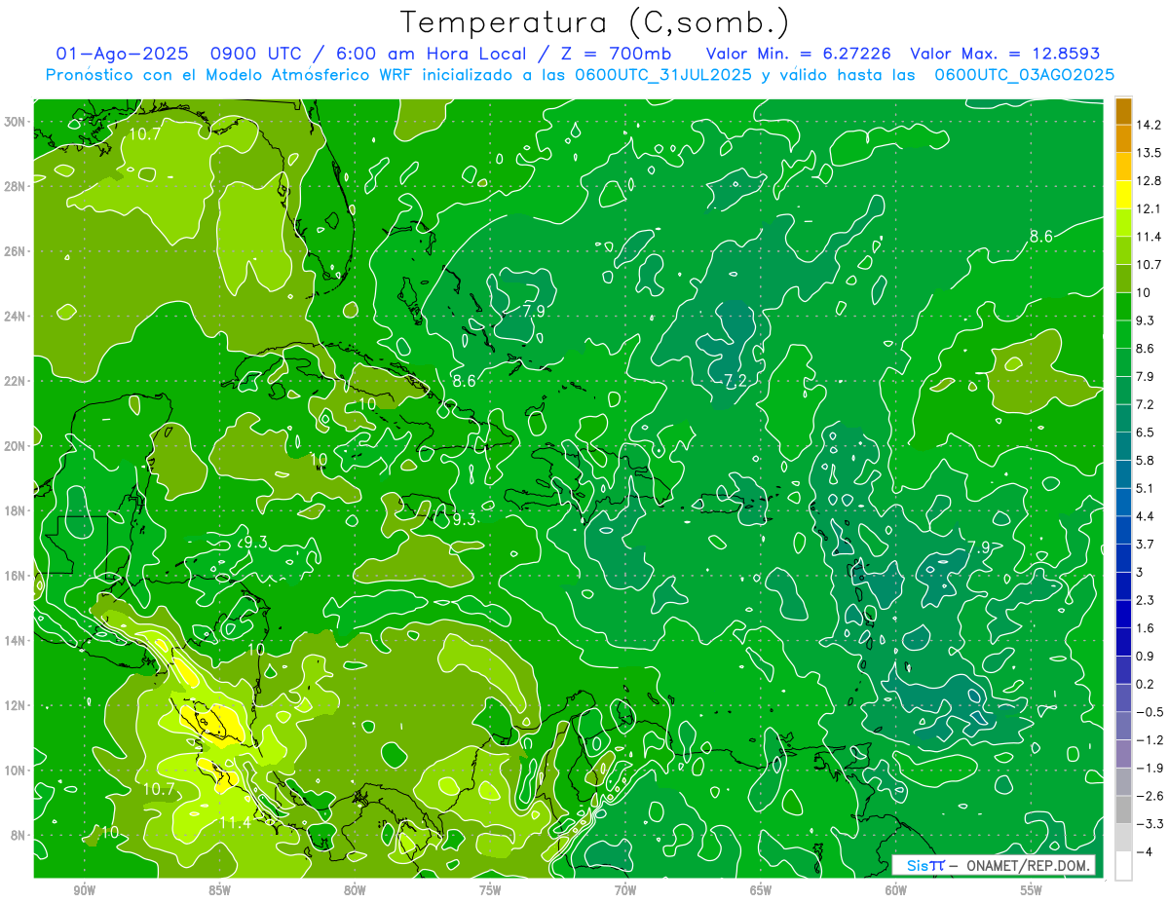Click the 18N latitude axis label
This screenshot has height=903, width=1169.
tap(16, 510)
